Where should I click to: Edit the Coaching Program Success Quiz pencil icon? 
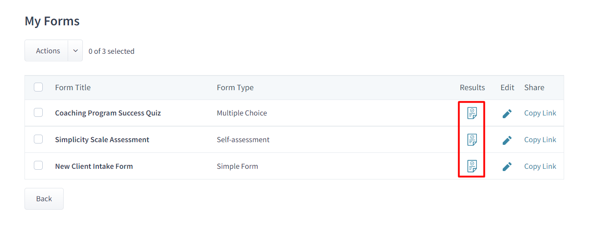pos(507,114)
